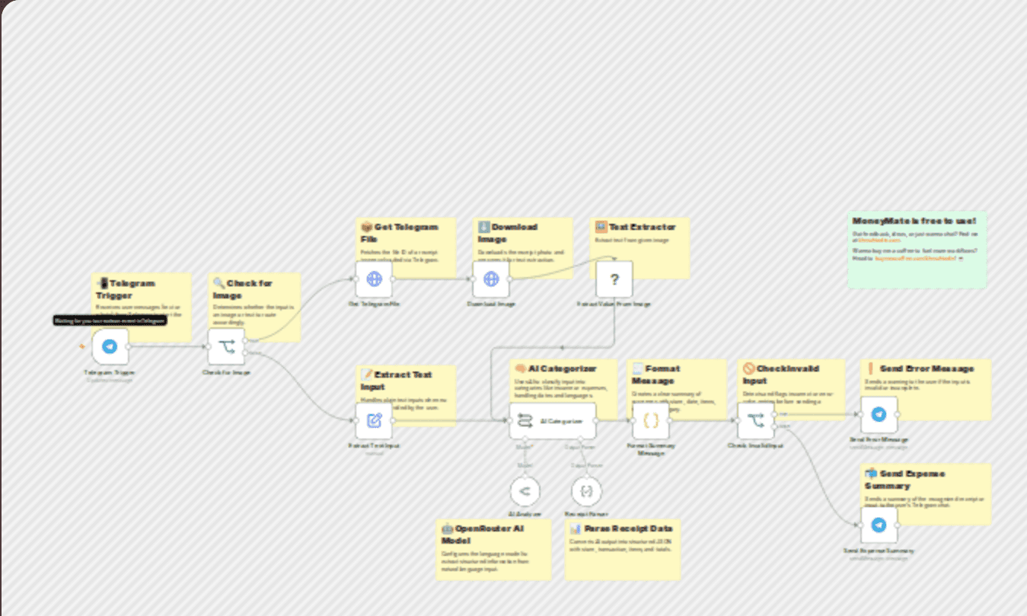The height and width of the screenshot is (616, 1027).
Task: Select the Telegram Trigger node icon
Action: [110, 346]
